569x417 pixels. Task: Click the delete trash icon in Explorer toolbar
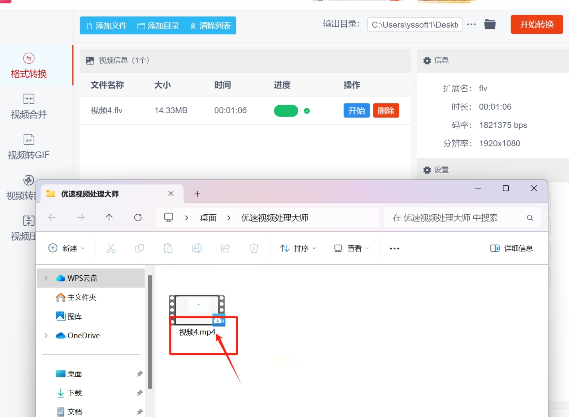254,248
